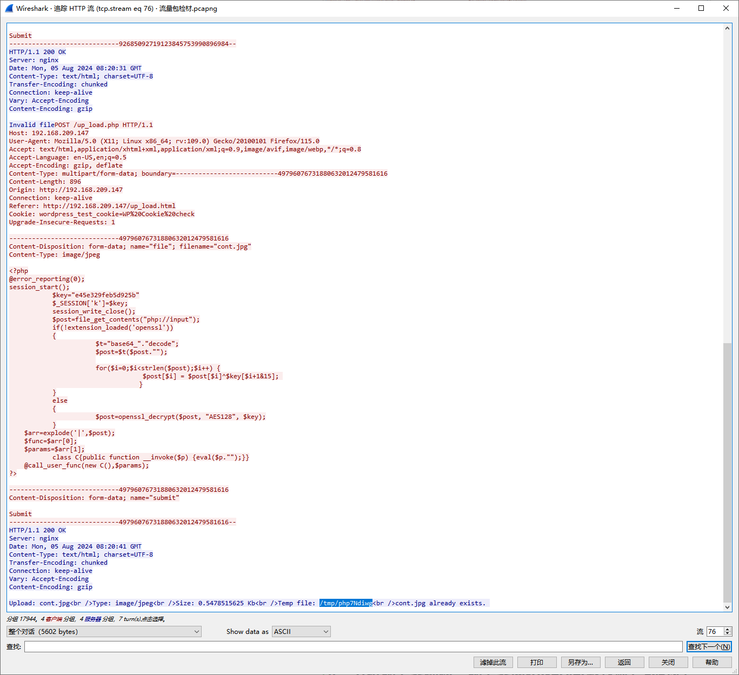Close the window with title bar X

click(726, 8)
